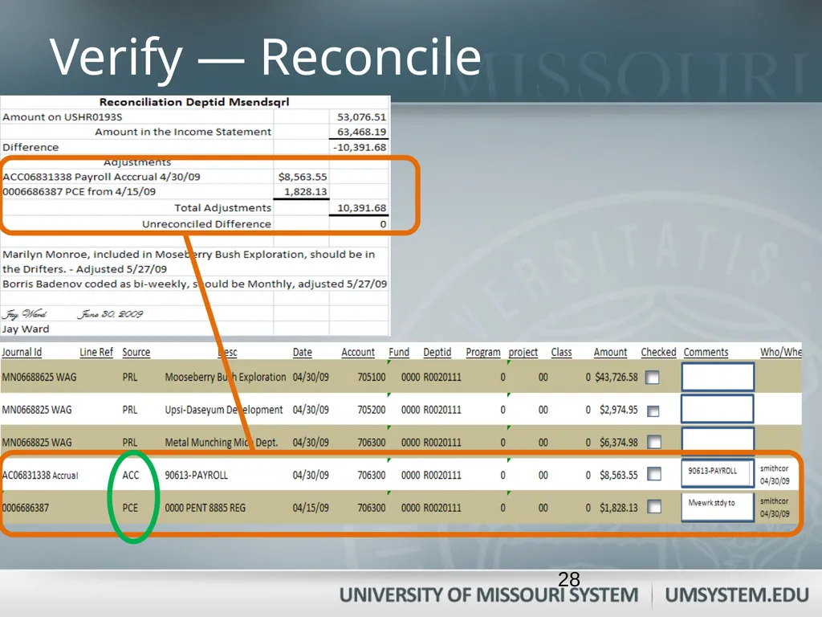Click the $43,726.58 amount
This screenshot has height=617, width=822.
pyautogui.click(x=616, y=378)
